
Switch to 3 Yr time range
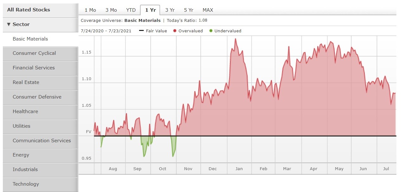170,10
